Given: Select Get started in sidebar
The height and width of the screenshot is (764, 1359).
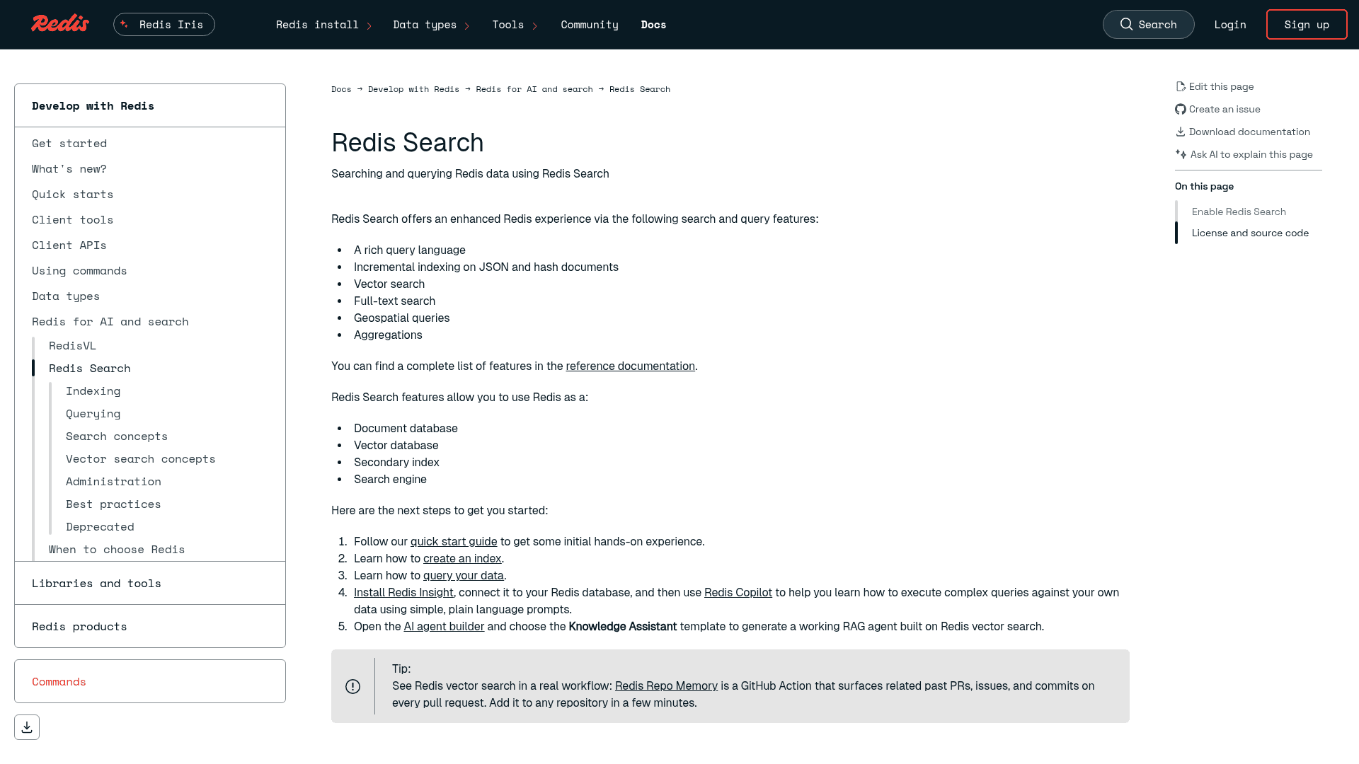Looking at the screenshot, I should 69,143.
